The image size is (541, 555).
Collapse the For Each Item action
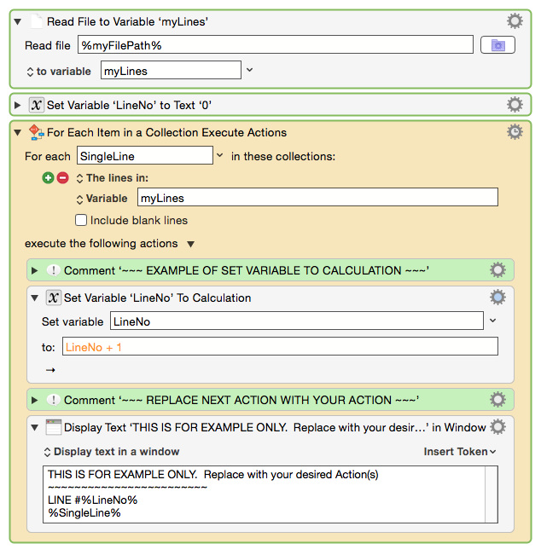point(19,133)
